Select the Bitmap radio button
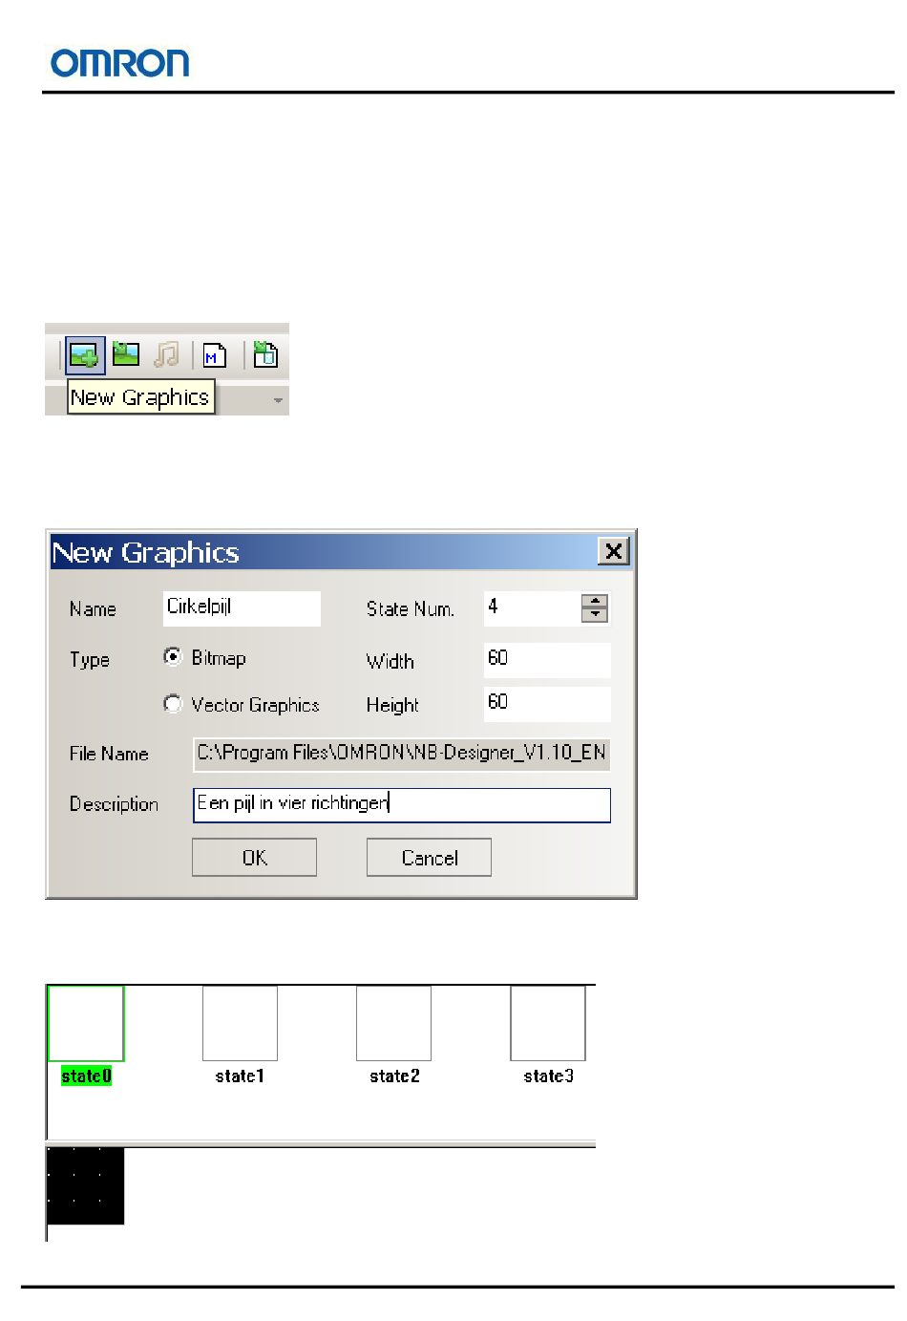This screenshot has width=907, height=1321. pyautogui.click(x=173, y=657)
